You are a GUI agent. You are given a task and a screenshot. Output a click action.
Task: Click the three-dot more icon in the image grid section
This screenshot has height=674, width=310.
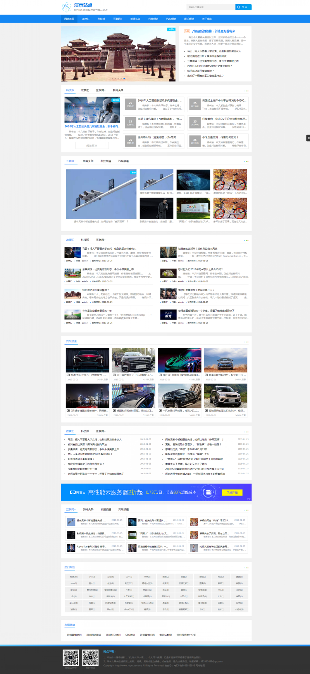coord(246,161)
